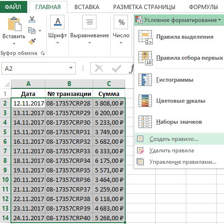Expand the Copy options dropdown arrow

(40, 31)
